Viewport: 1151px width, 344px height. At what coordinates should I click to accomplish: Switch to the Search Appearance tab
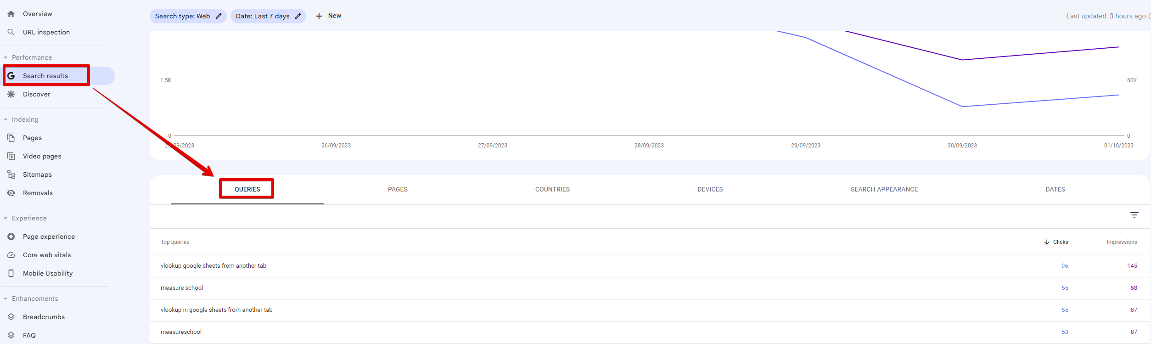click(884, 189)
